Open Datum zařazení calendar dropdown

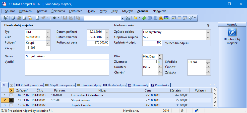107,37
